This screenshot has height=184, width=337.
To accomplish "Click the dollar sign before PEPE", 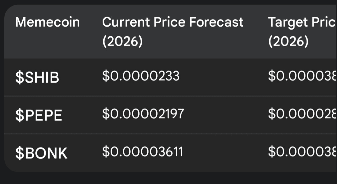I will [x=20, y=115].
